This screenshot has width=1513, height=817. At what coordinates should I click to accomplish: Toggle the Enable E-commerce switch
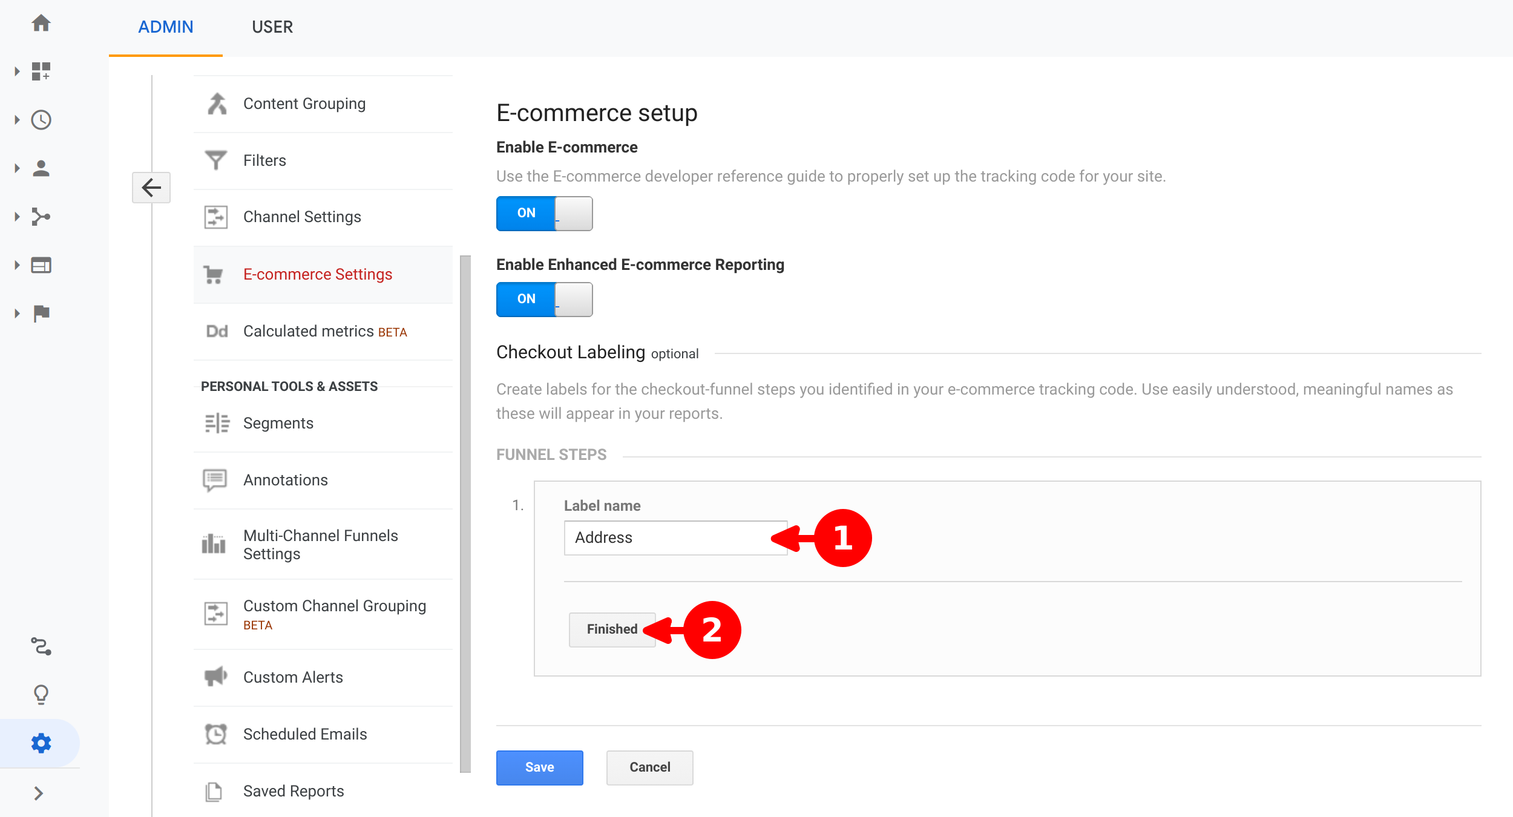coord(543,213)
